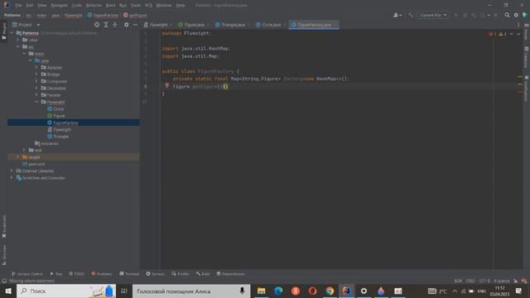Open Microsoft Edge from the taskbar
Image resolution: width=530 pixels, height=298 pixels.
pyautogui.click(x=278, y=291)
